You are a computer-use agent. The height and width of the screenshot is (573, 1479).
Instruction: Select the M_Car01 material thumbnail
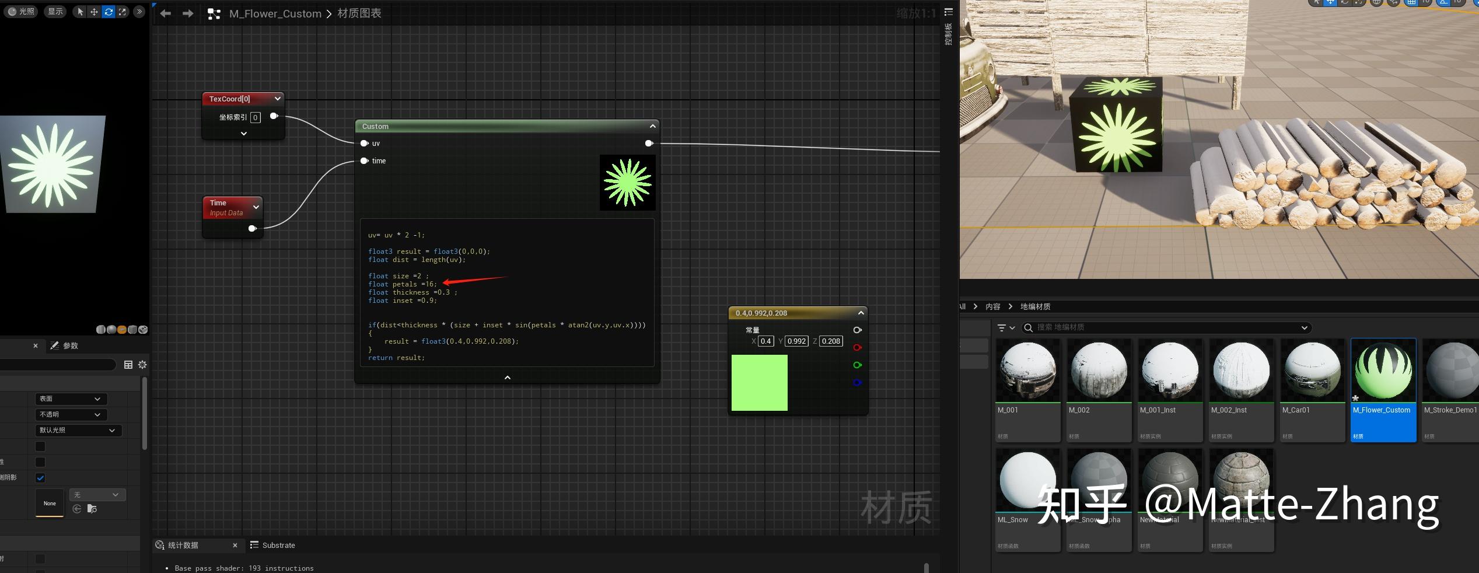(1312, 369)
